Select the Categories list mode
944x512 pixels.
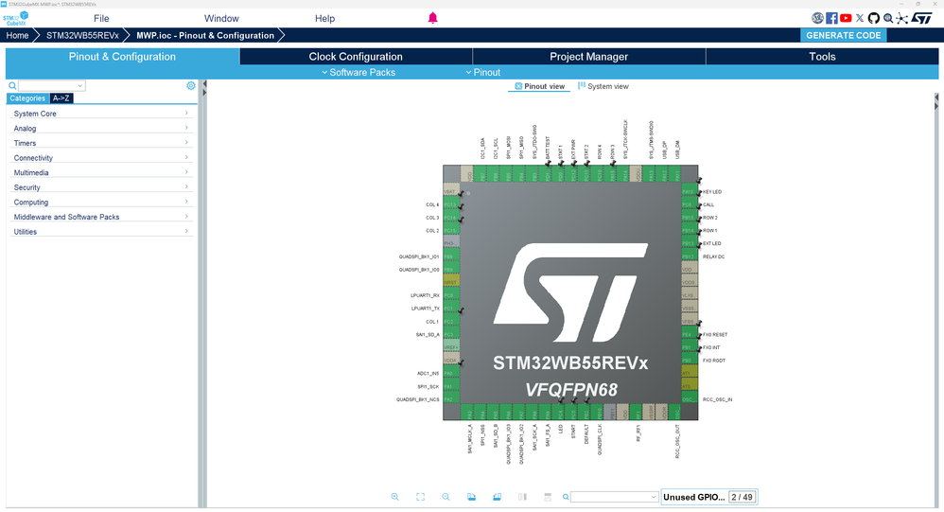coord(27,98)
